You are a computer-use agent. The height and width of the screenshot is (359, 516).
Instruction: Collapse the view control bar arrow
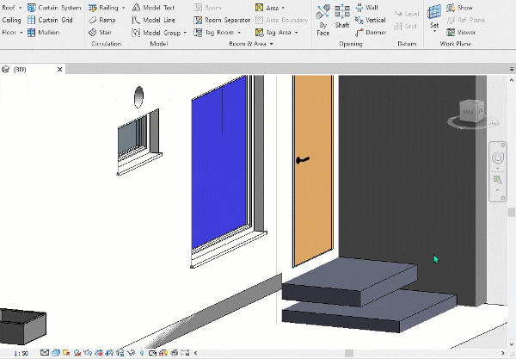195,353
